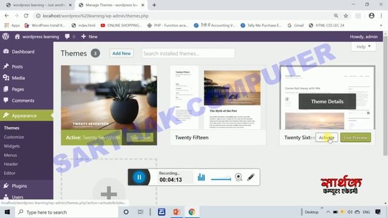Select the recorder pencil annotation tool
Image resolution: width=388 pixels, height=218 pixels.
point(250,177)
